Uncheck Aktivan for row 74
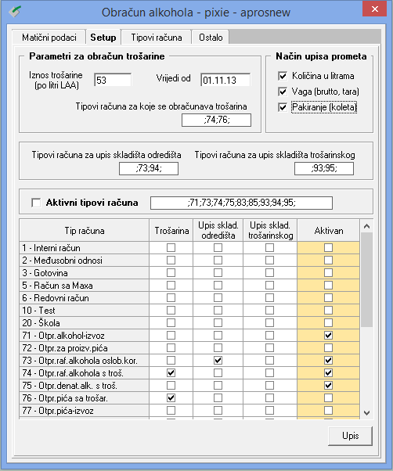Screen dimensions: 393x471 pos(328,372)
